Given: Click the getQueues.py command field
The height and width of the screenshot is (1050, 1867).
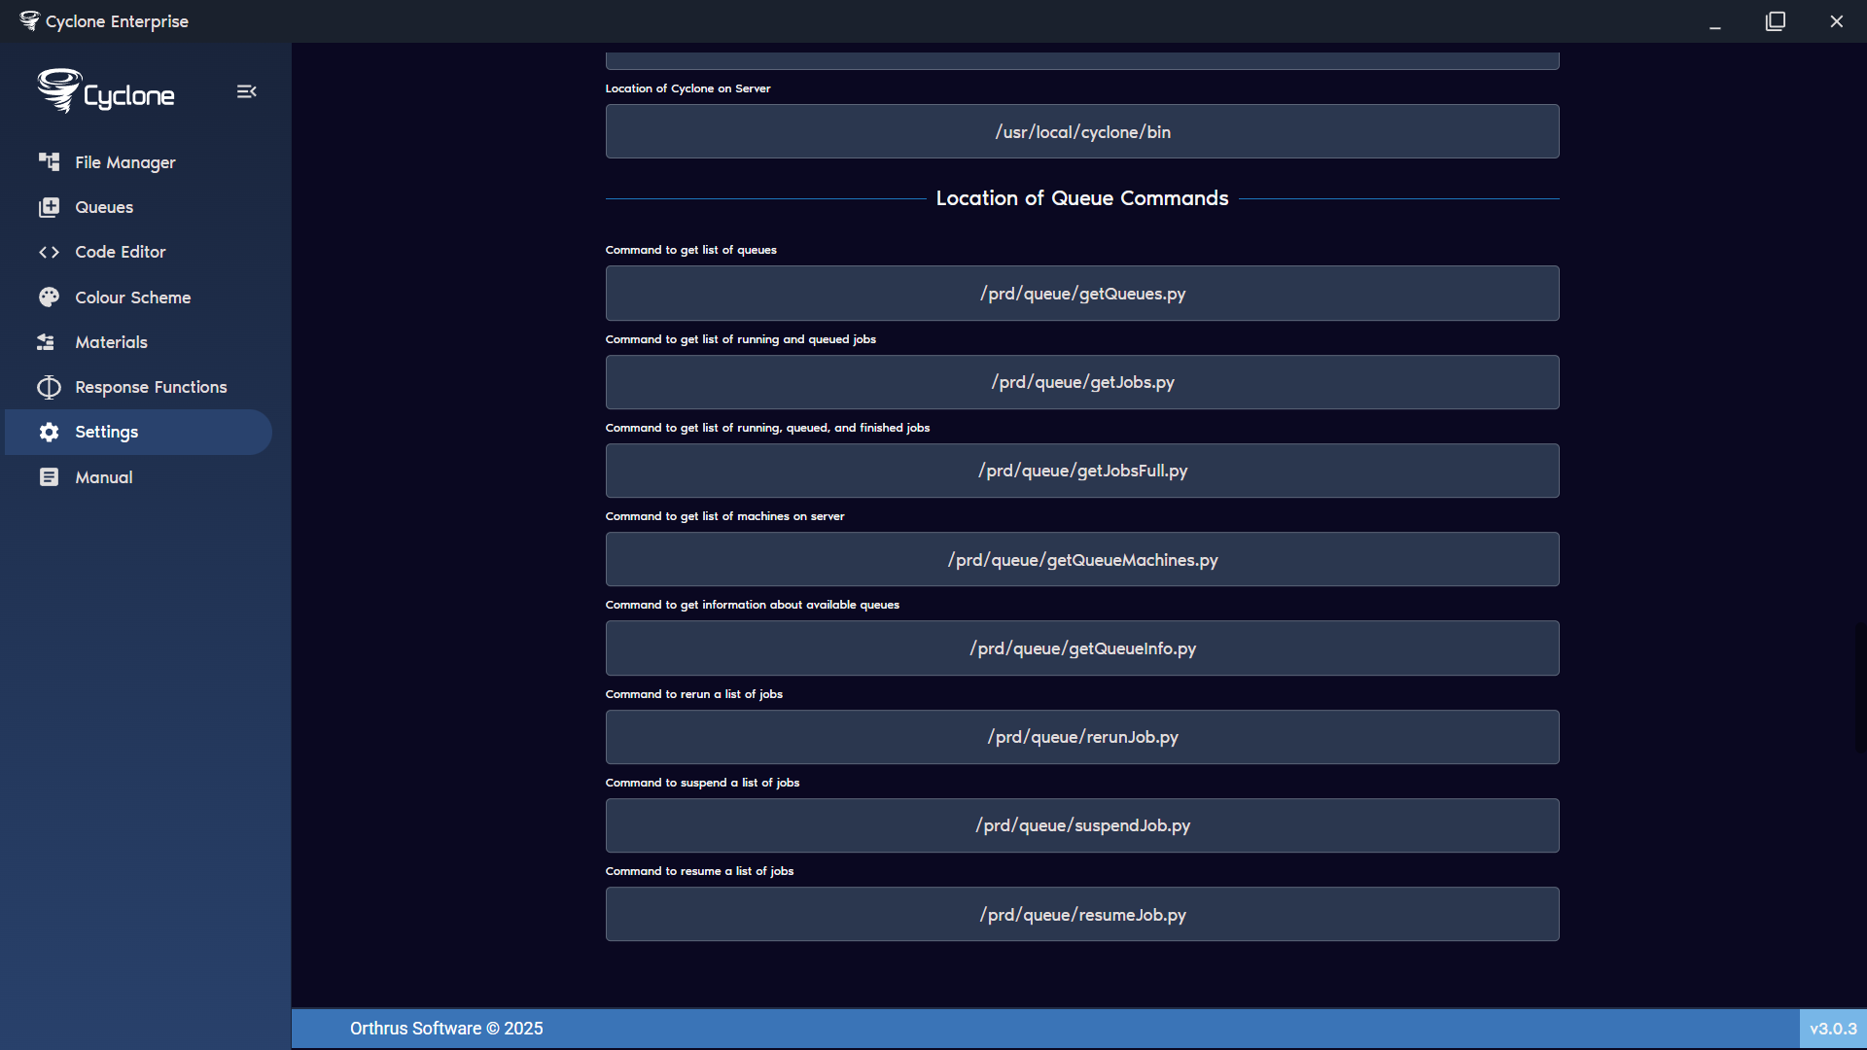Looking at the screenshot, I should (1081, 294).
